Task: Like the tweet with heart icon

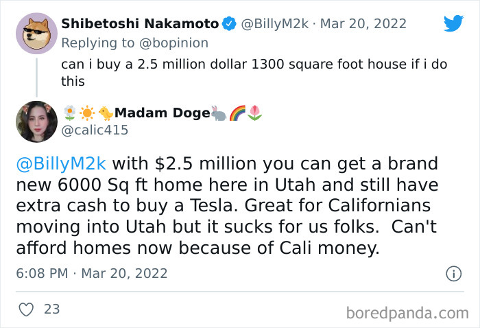Action: pyautogui.click(x=26, y=309)
